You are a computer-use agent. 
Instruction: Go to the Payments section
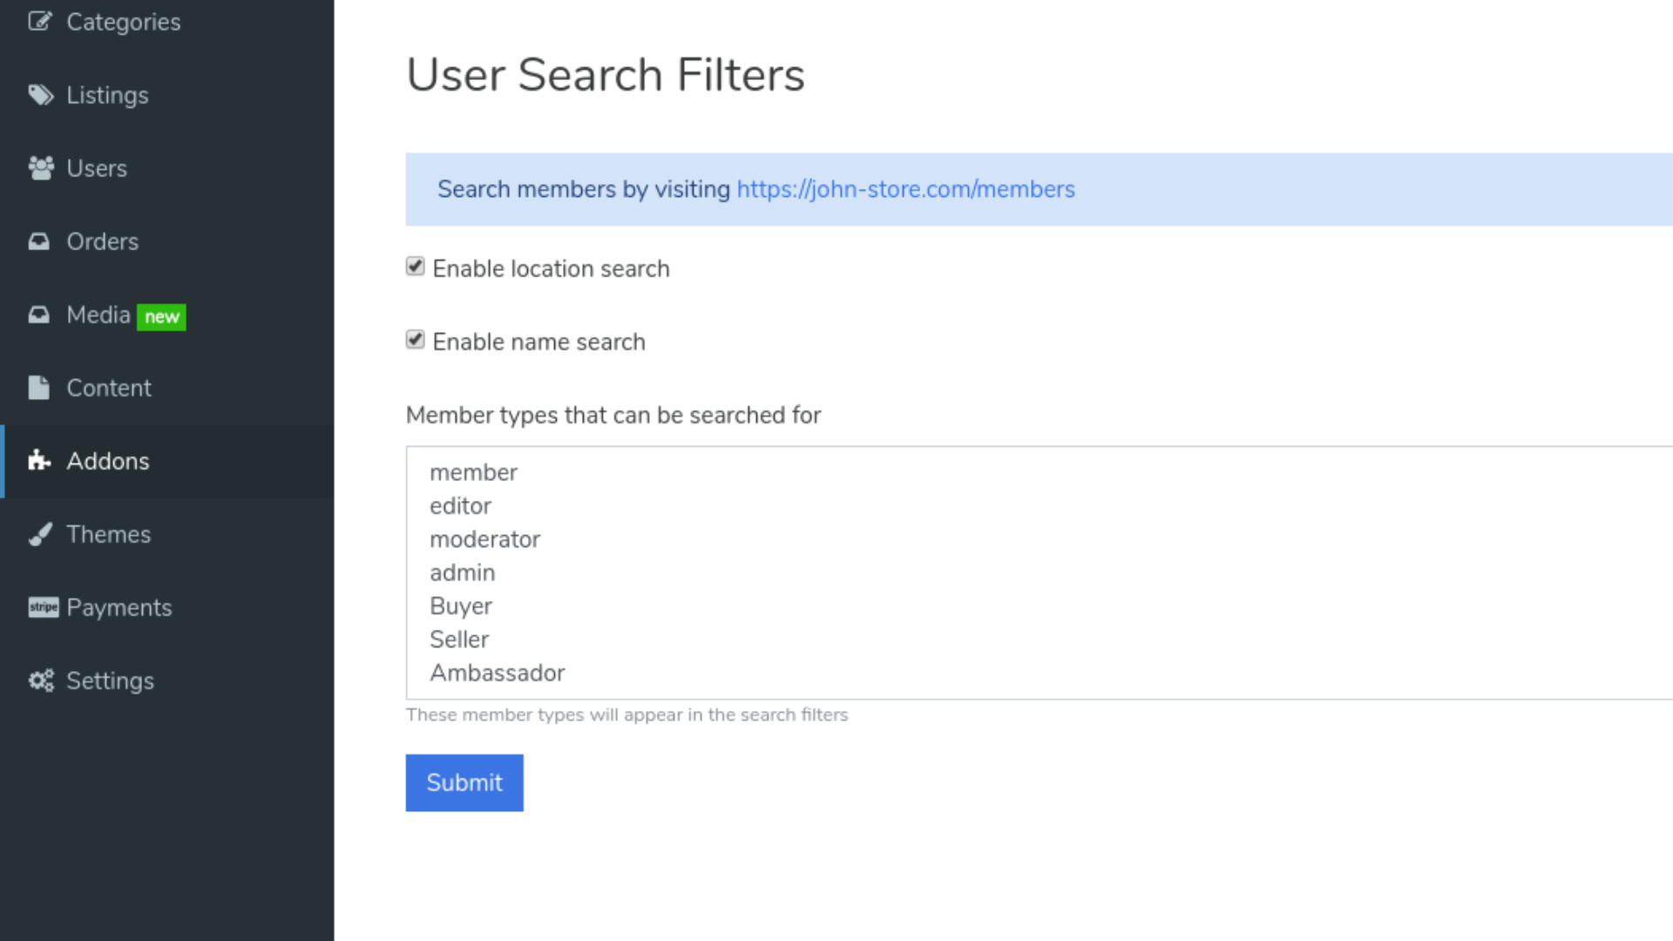point(119,607)
